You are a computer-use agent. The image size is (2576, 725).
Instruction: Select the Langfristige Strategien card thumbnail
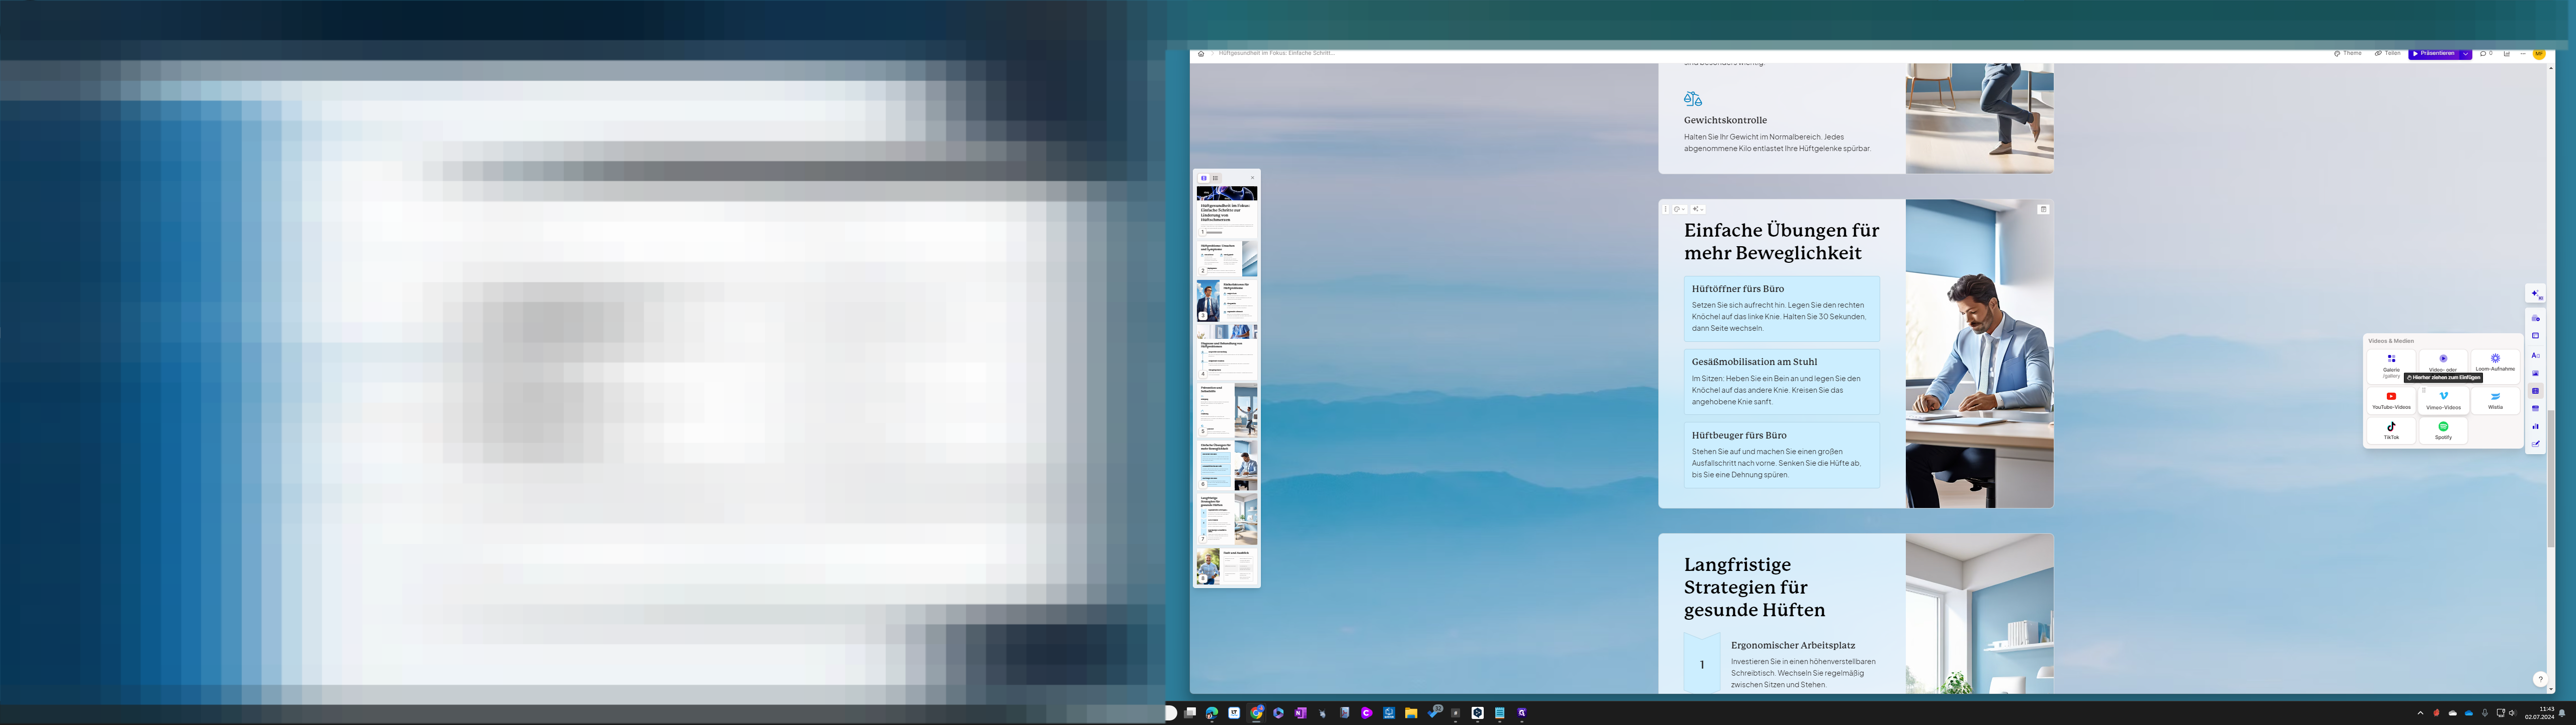(x=1227, y=519)
